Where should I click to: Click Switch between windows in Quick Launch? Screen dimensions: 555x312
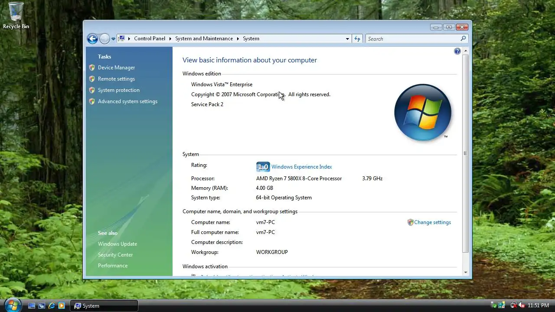[42, 305]
